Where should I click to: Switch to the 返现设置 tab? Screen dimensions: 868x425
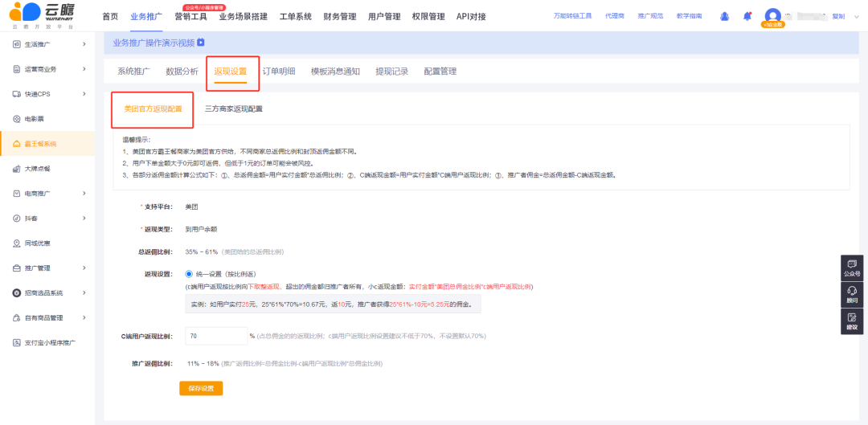point(231,72)
